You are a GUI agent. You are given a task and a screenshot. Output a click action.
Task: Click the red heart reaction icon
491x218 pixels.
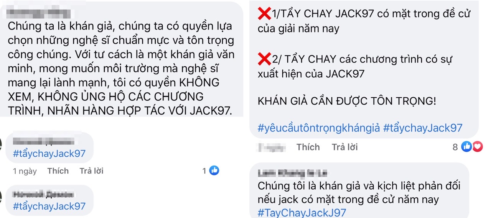click(x=477, y=147)
